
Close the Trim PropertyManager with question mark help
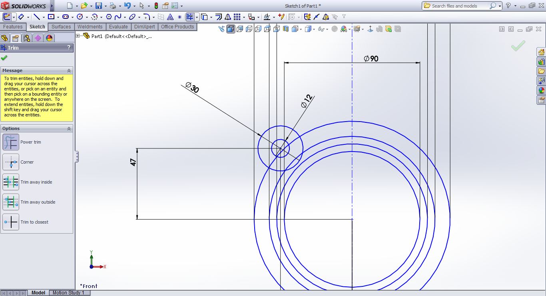69,48
